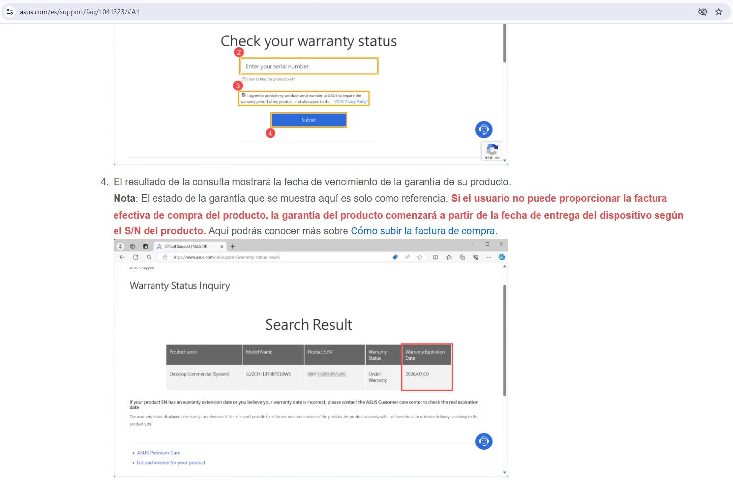Select the 'Official Support | ASUS UK' tab

(190, 246)
